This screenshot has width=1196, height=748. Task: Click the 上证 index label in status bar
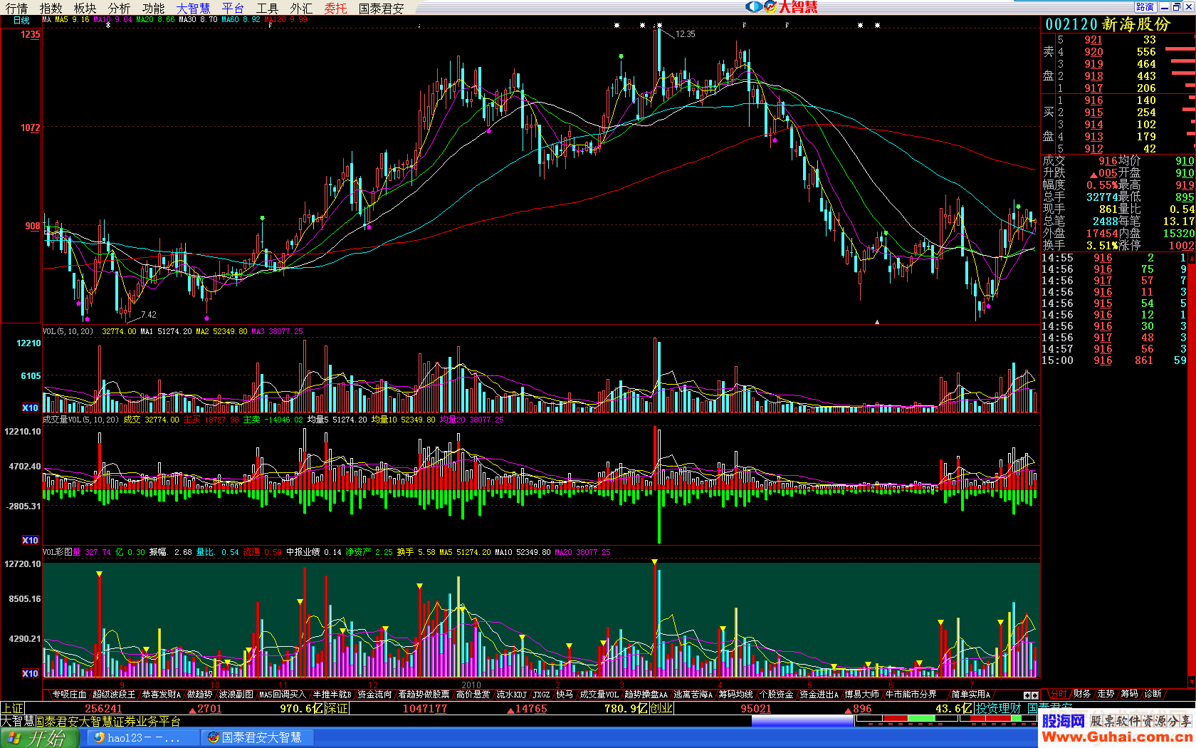tap(12, 709)
